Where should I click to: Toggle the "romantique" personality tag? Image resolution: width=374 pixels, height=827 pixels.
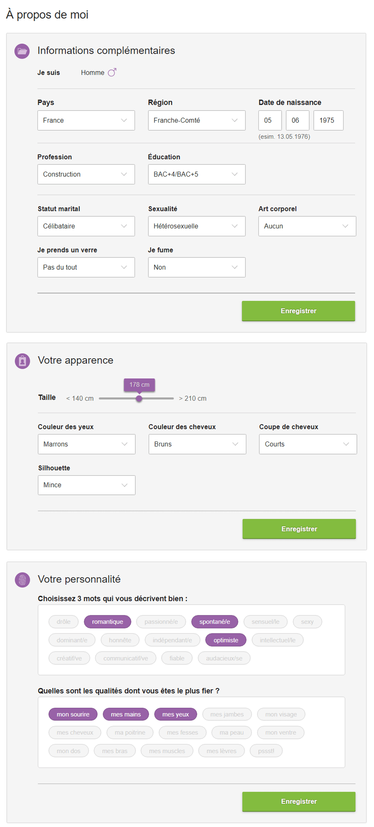click(107, 622)
